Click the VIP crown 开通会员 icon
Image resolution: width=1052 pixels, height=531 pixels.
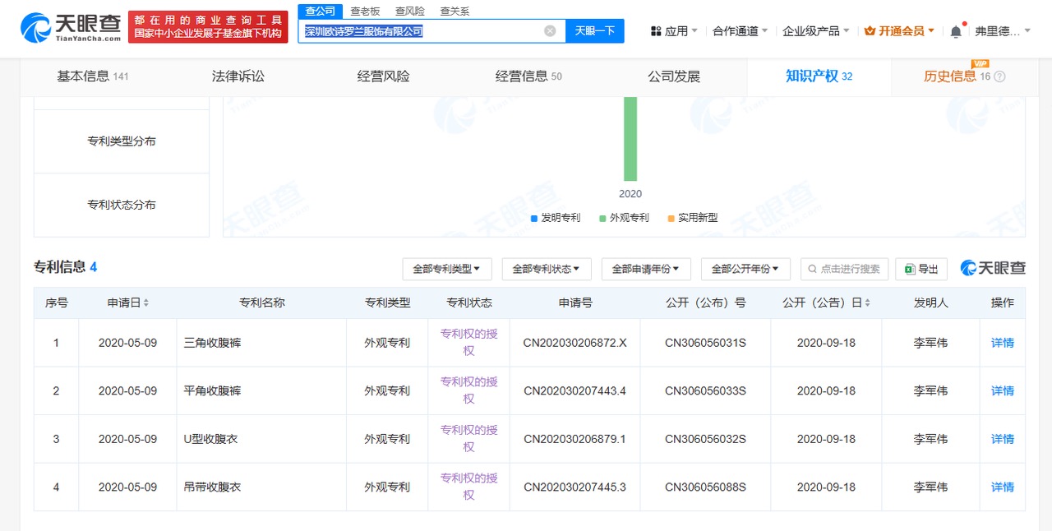click(x=870, y=31)
